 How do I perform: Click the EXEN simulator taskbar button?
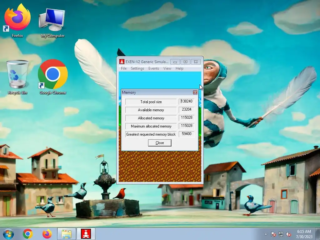pos(86,234)
